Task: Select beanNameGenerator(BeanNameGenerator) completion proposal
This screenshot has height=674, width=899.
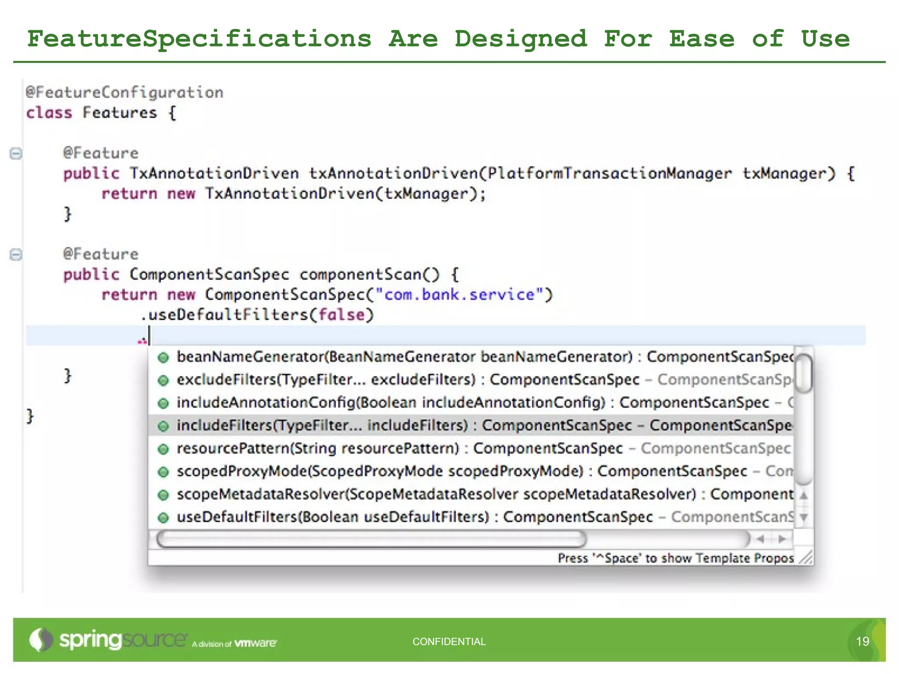Action: [471, 357]
